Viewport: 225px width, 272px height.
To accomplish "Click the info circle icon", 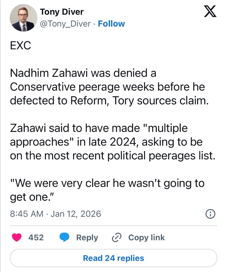I will [210, 214].
